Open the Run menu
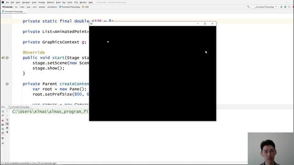Image resolution: width=294 pixels, height=165 pixels. (x=64, y=2)
